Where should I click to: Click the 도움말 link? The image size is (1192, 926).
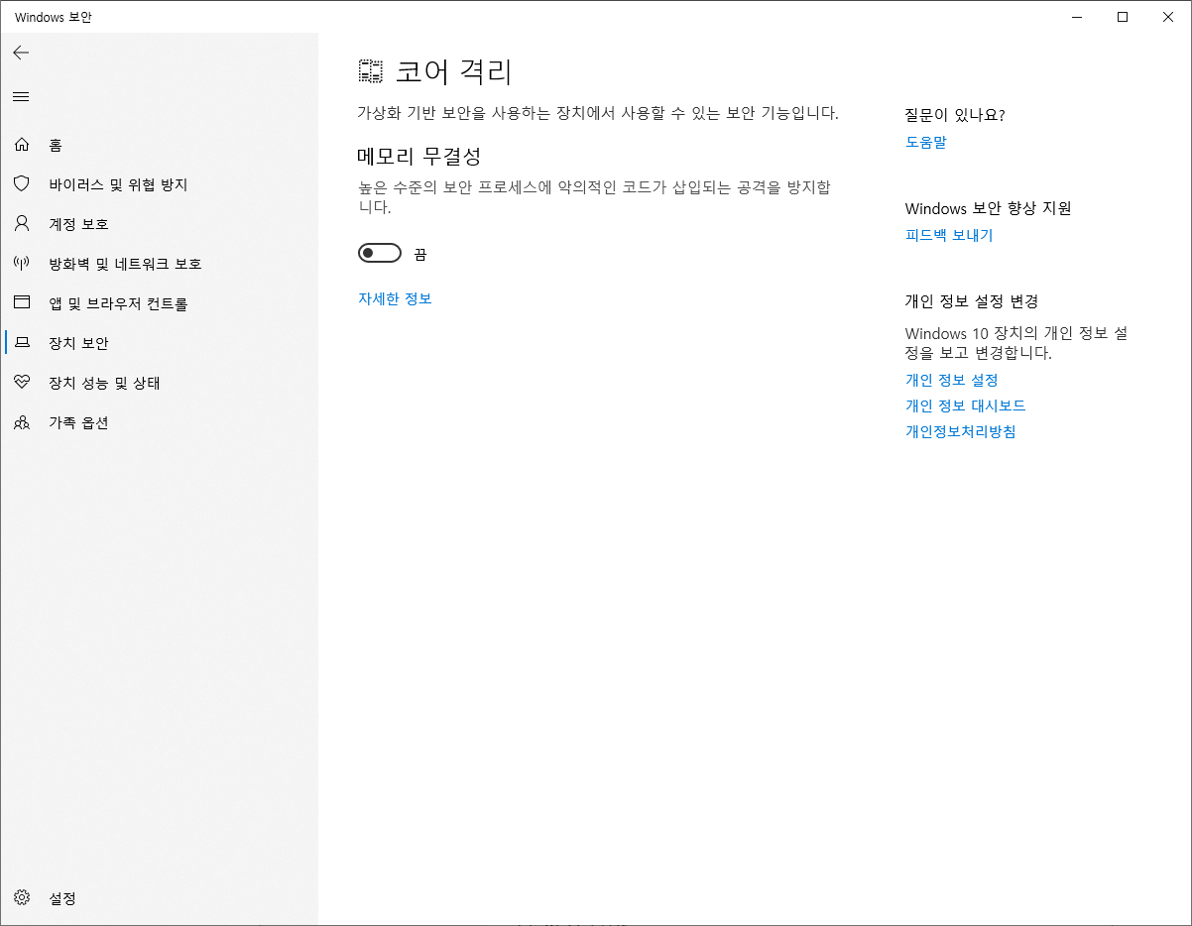pos(926,142)
